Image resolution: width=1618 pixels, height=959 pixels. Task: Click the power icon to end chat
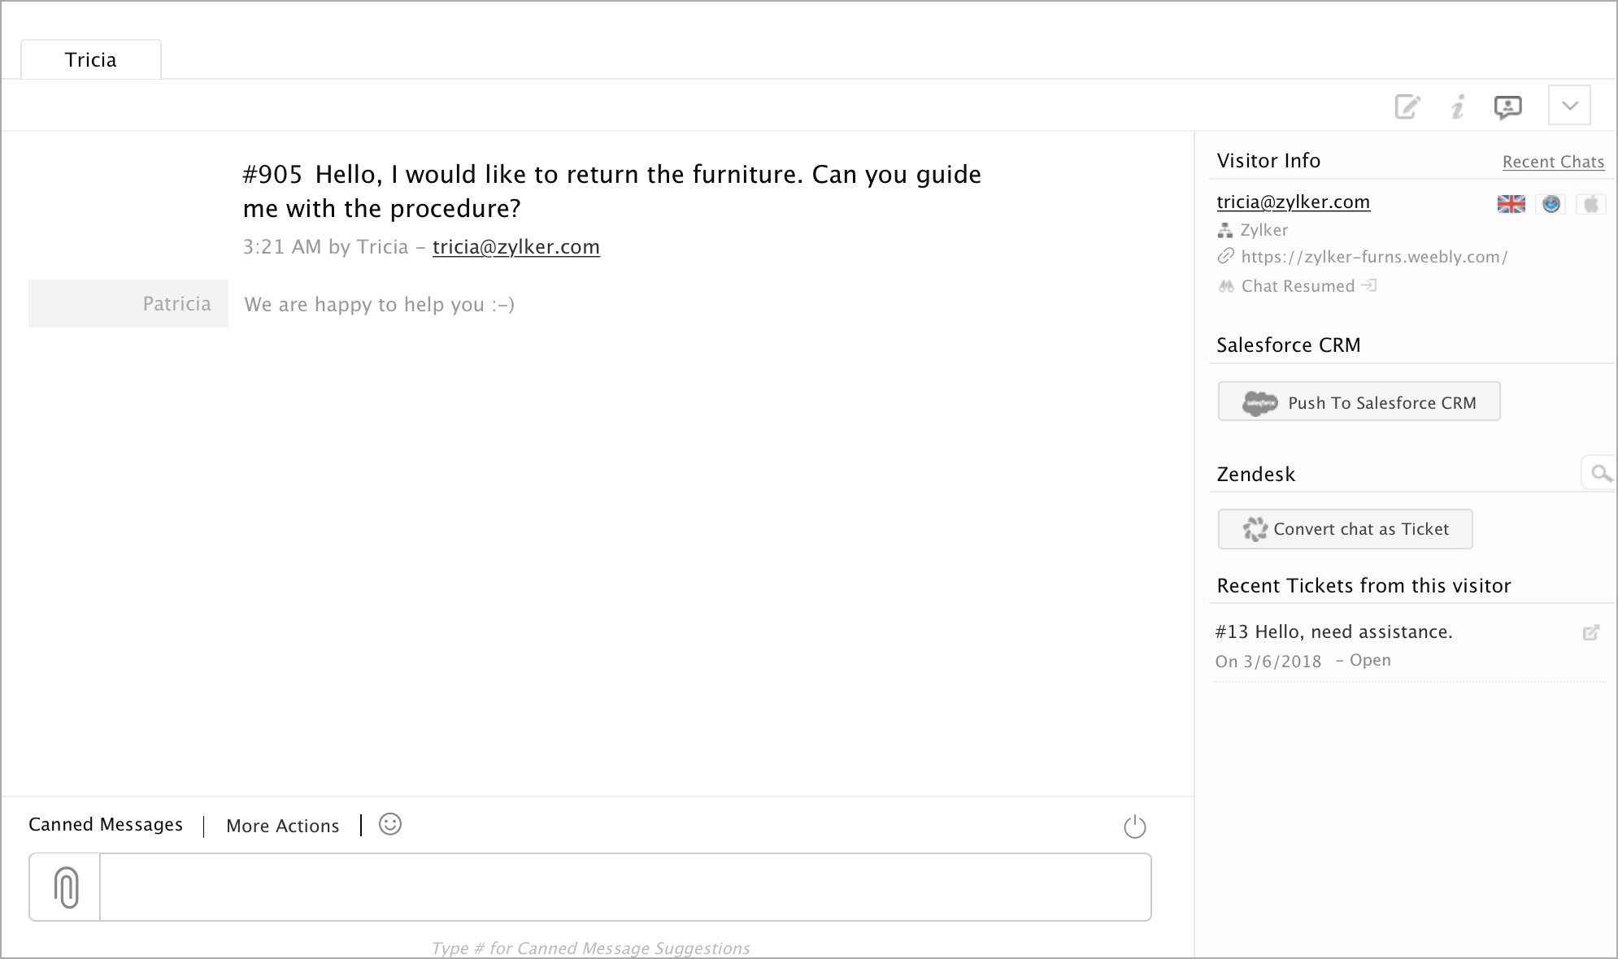pos(1134,827)
